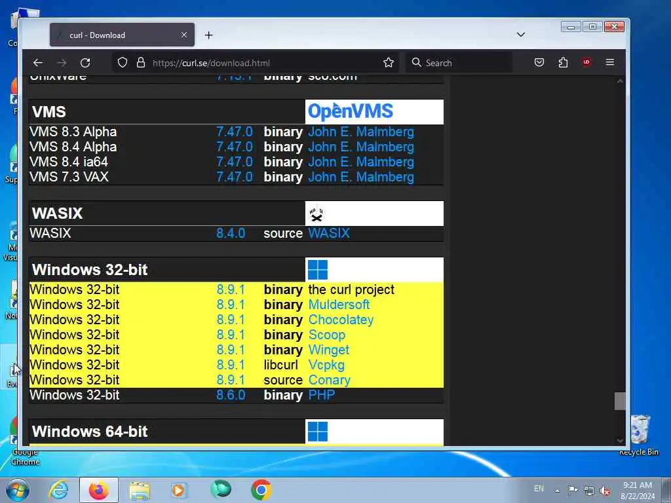Open John E. Malmberg link for VMS 7.3 VAX
Image resolution: width=671 pixels, height=503 pixels.
click(x=361, y=177)
